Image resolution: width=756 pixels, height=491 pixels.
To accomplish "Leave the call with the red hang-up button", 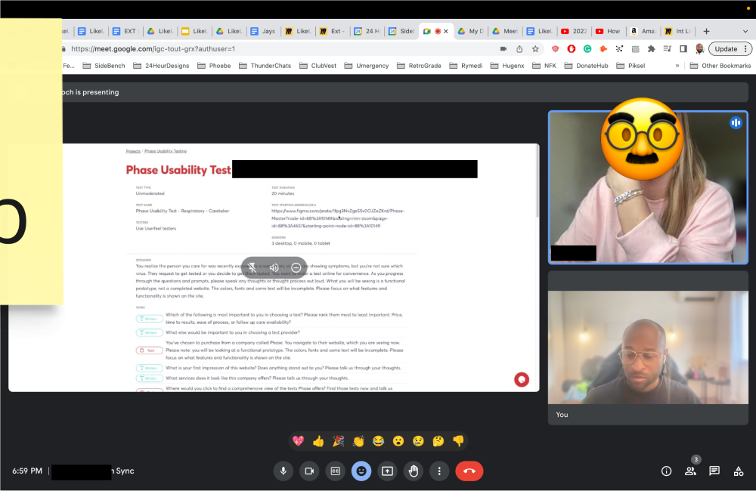I will 469,471.
